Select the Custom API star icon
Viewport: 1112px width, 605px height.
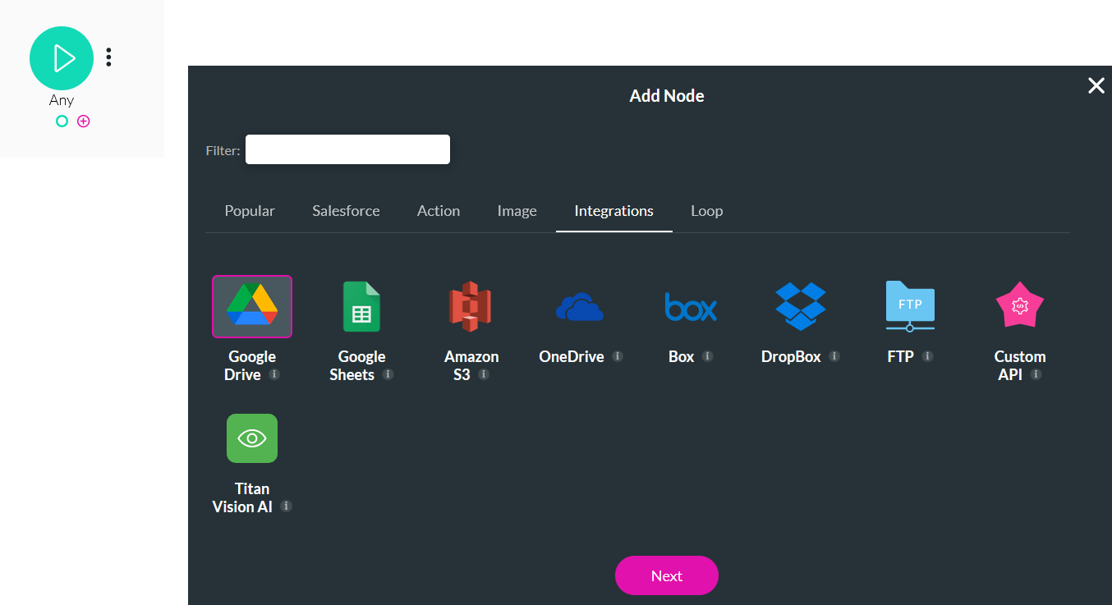[x=1020, y=305]
